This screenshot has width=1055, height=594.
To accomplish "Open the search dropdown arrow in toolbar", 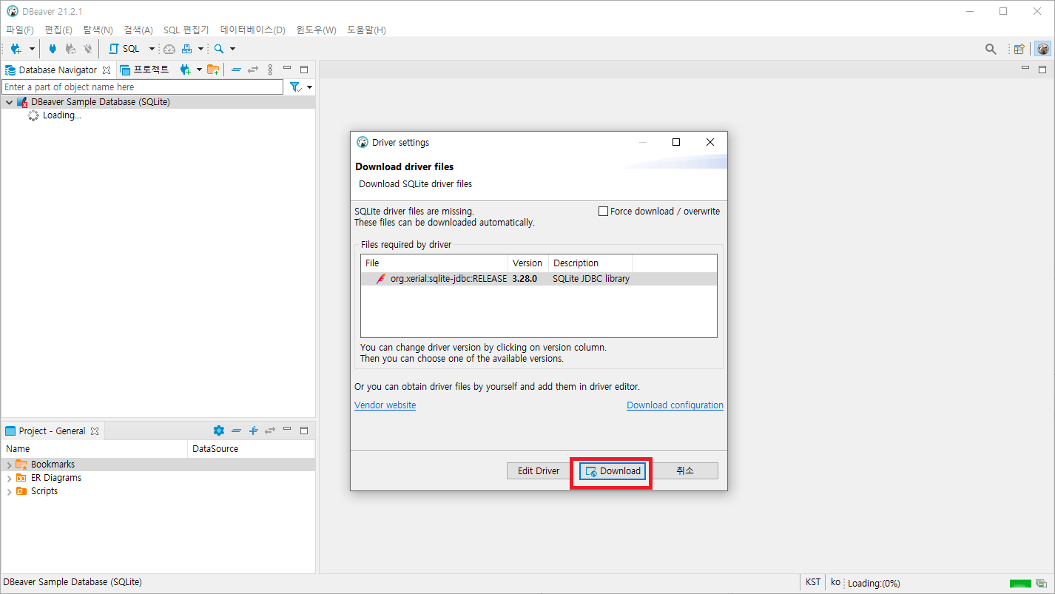I will click(232, 49).
